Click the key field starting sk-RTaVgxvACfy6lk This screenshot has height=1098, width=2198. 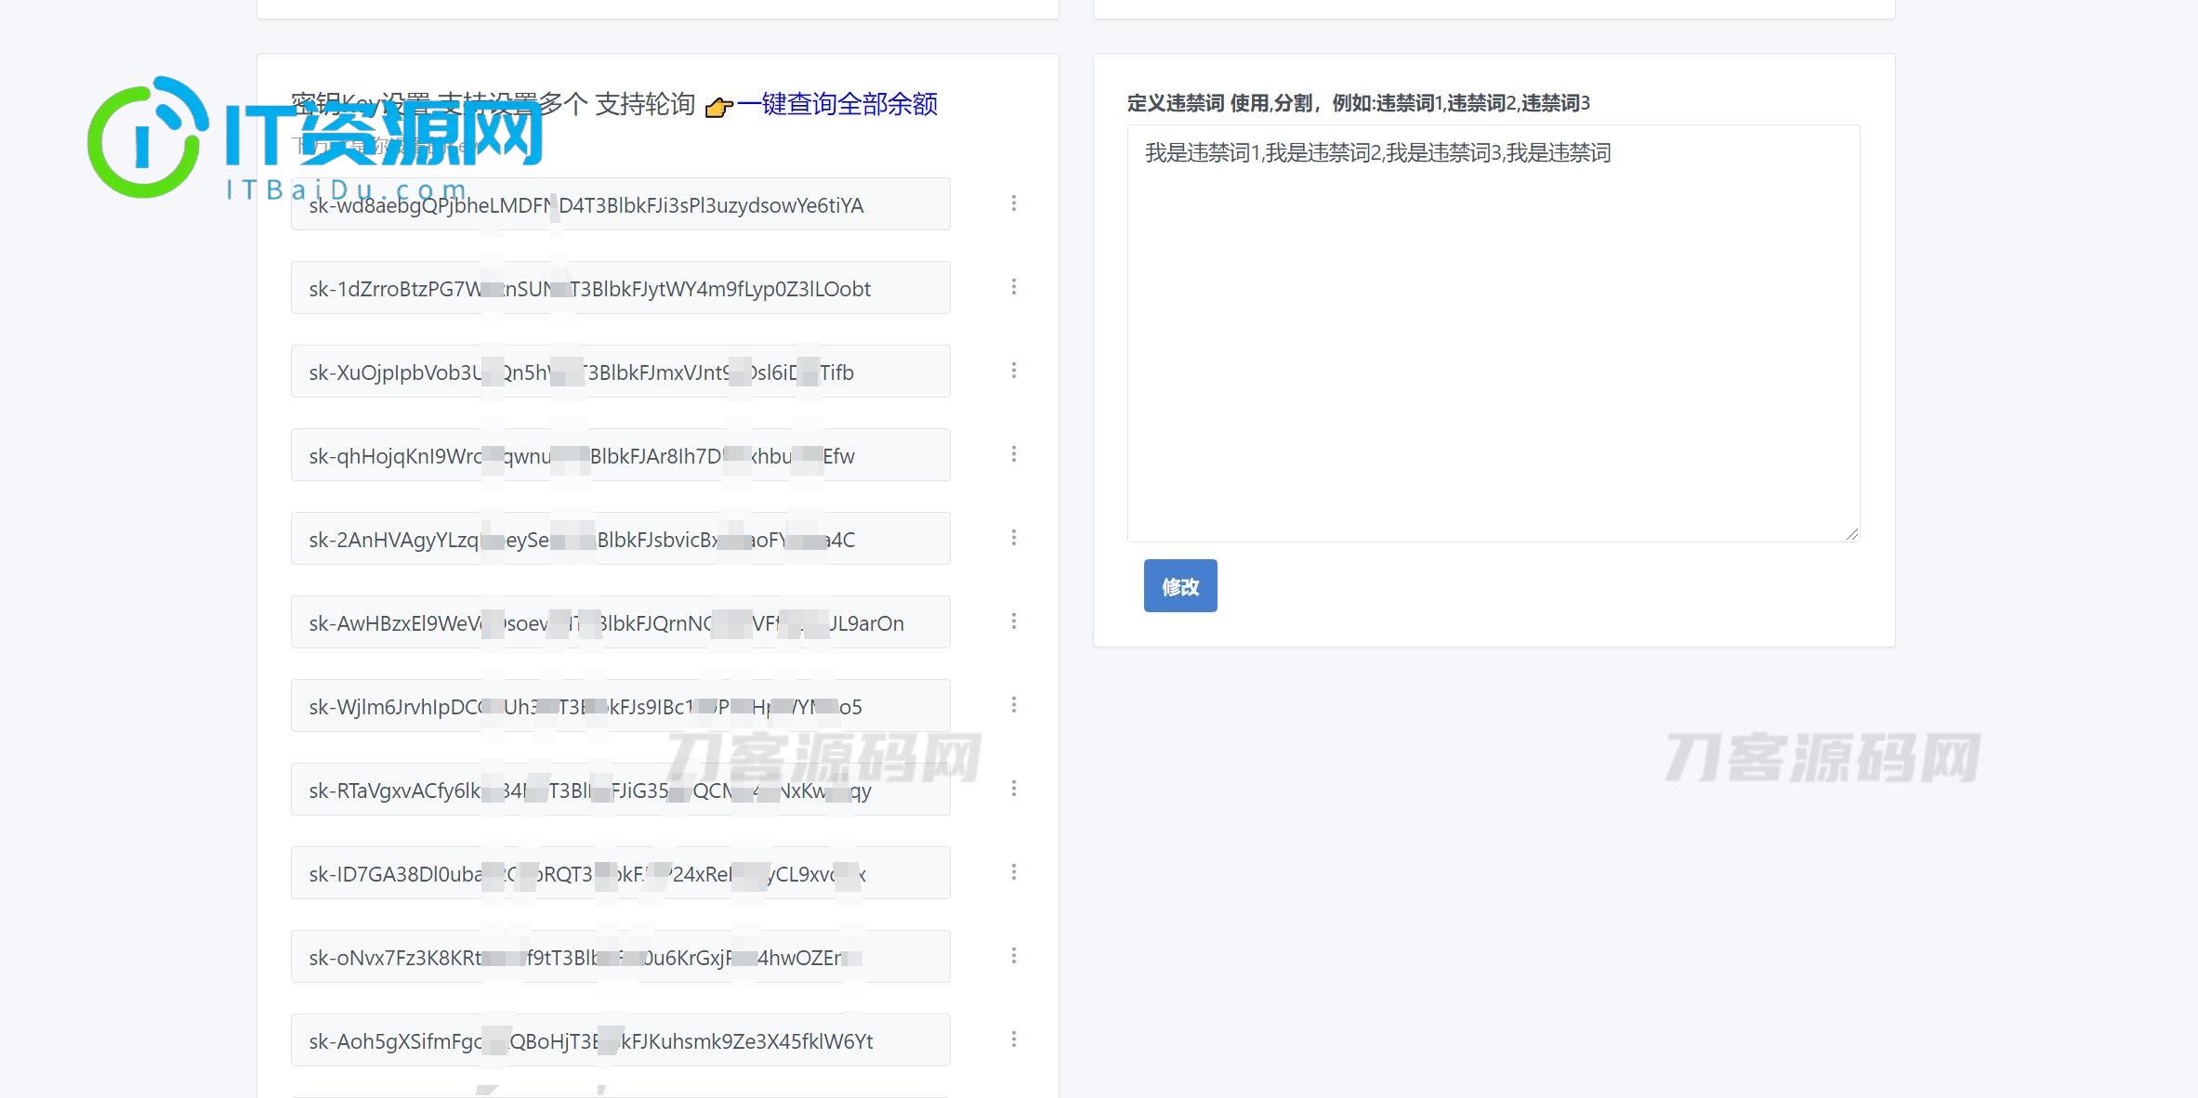(x=621, y=790)
